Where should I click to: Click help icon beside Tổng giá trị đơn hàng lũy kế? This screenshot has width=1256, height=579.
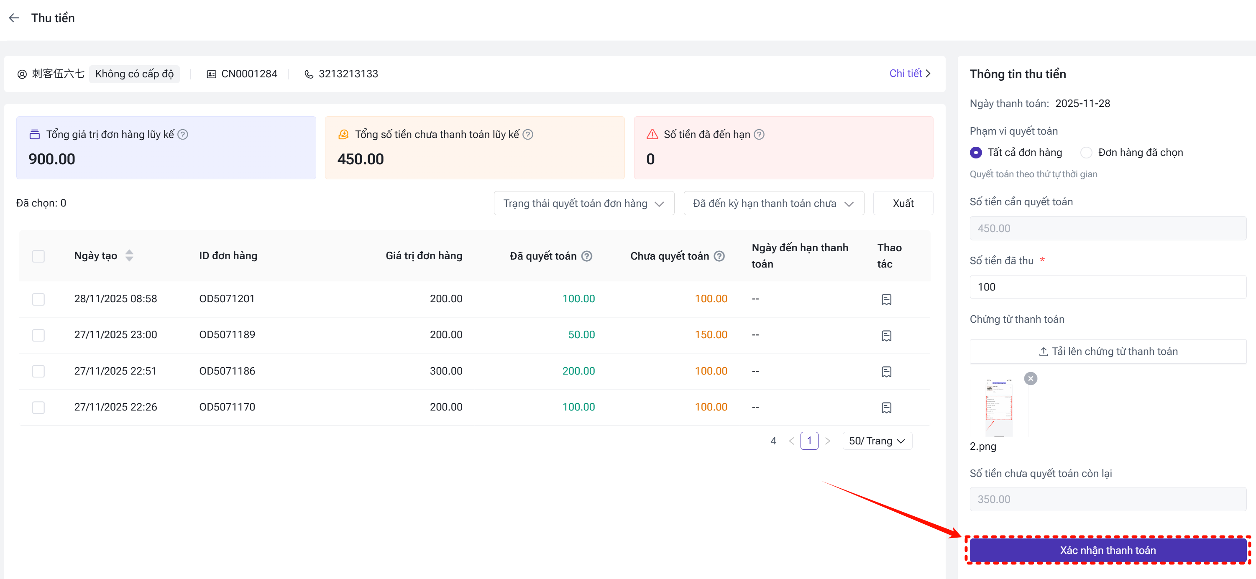[x=183, y=135]
